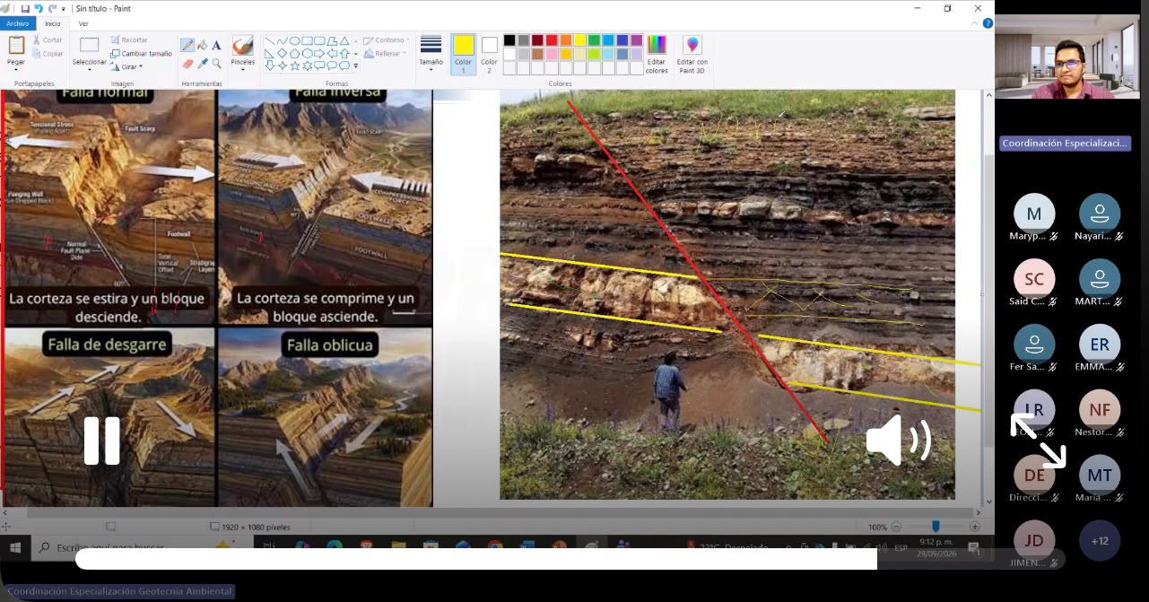Click the Recortar crop button
Screen dimensions: 1149x602
click(129, 40)
